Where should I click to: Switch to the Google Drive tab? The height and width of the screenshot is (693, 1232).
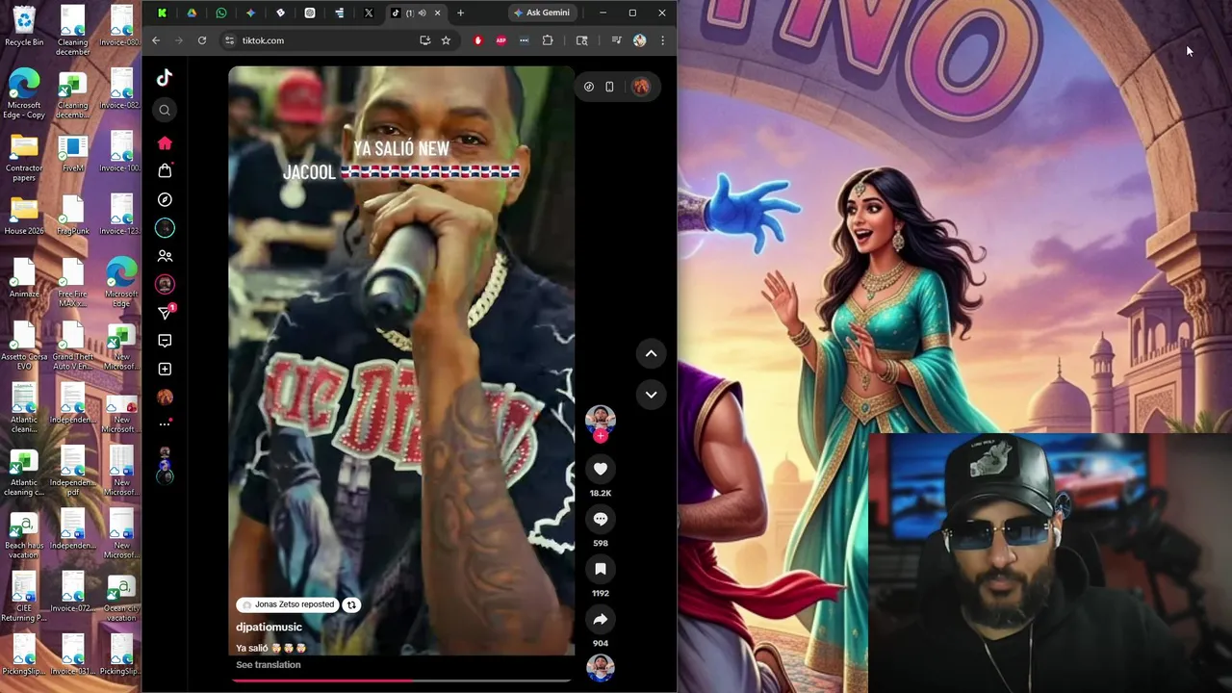(x=192, y=13)
